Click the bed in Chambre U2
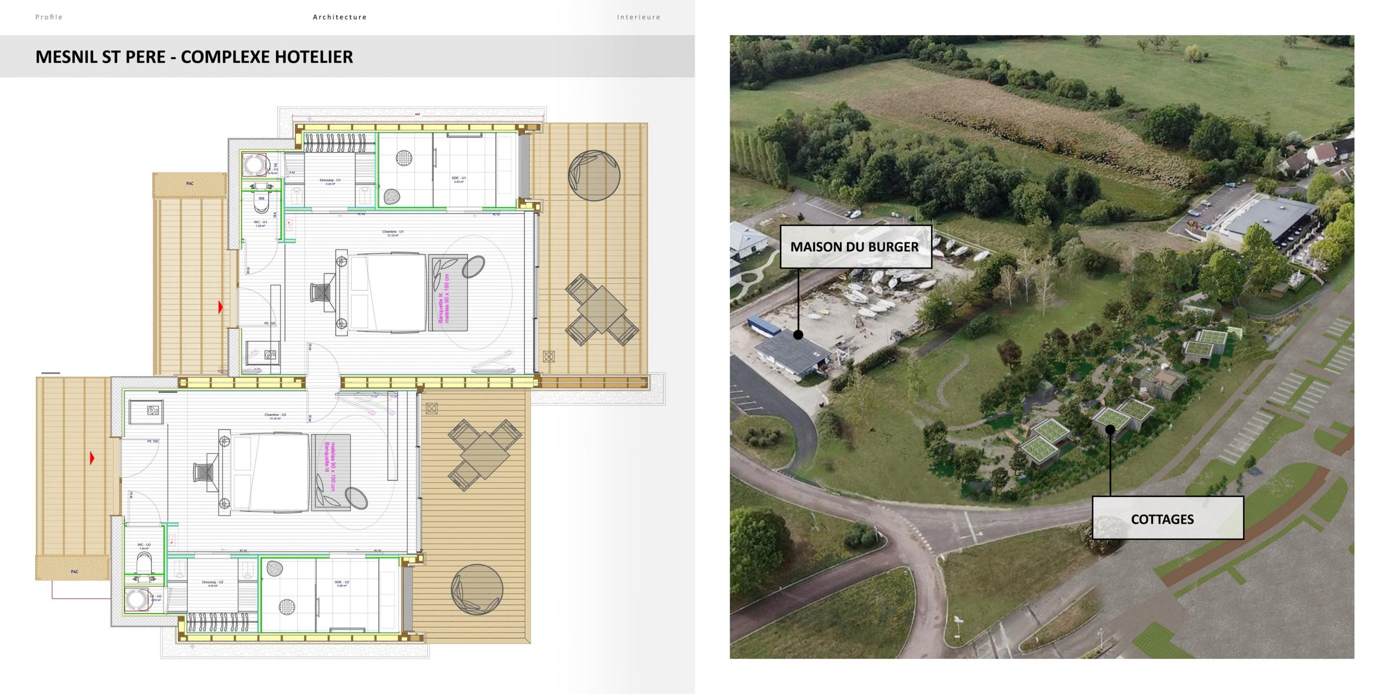 [x=271, y=472]
